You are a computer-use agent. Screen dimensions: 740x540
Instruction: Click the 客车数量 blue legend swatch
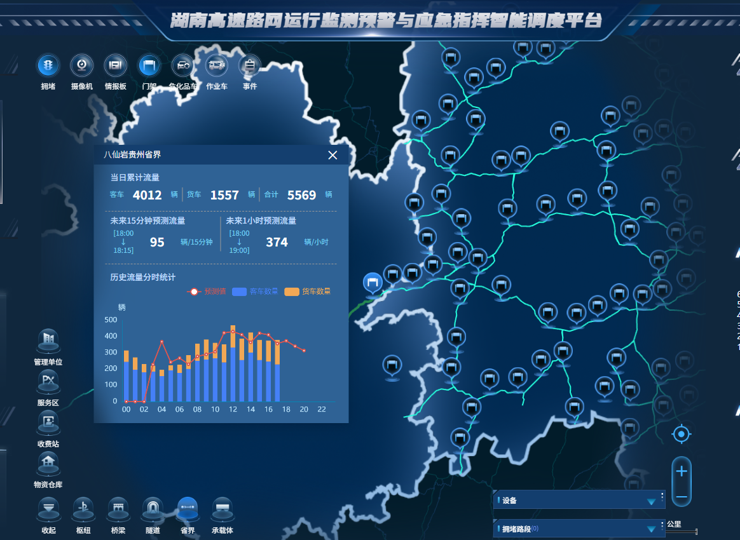coord(239,292)
